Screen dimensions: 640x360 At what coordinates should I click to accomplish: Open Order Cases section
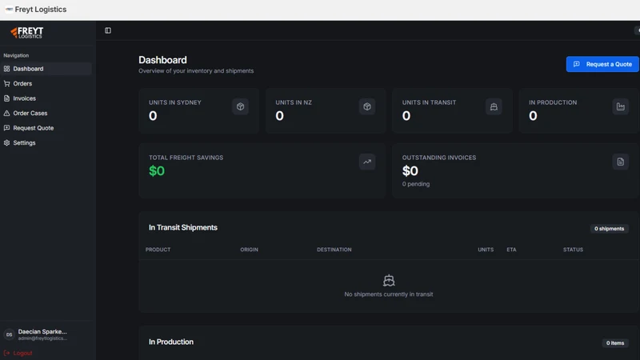point(46,113)
